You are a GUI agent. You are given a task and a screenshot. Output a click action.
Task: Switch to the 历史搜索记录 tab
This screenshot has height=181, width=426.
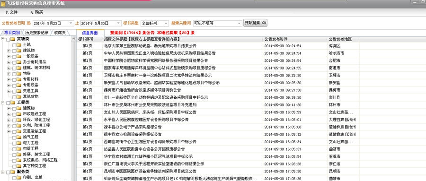pos(36,33)
